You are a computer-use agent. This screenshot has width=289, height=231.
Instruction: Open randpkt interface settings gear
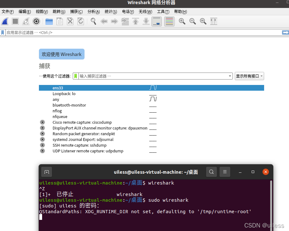(x=42, y=134)
